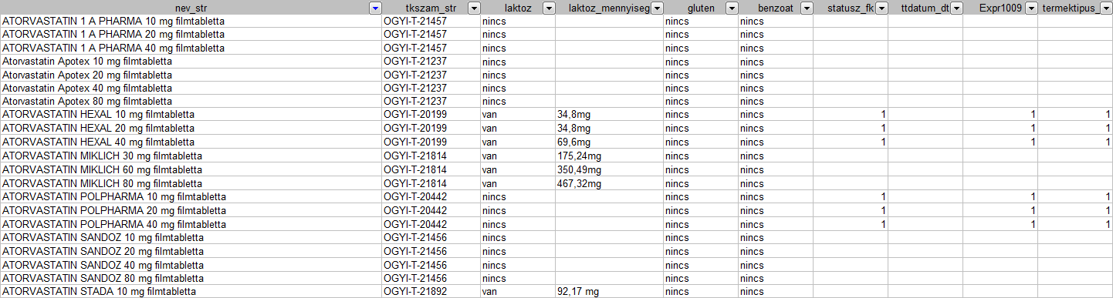Viewport: 1113px width, 298px height.
Task: Expand the laktoz column filter
Action: click(549, 8)
